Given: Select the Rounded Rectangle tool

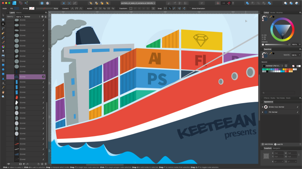Looking at the screenshot, I should tap(3, 74).
